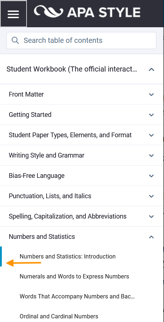Collapse Student Workbook chevron
This screenshot has height=322, width=164.
click(x=151, y=69)
